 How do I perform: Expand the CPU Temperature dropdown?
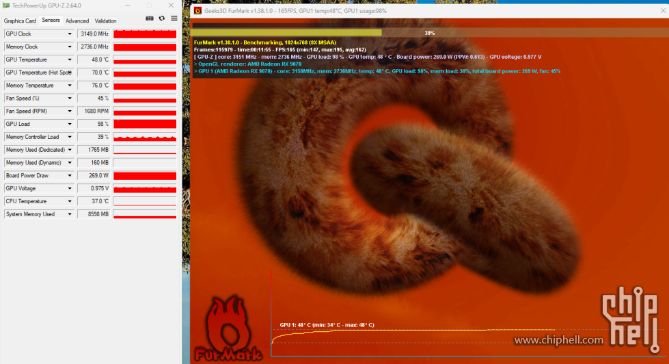(x=70, y=201)
